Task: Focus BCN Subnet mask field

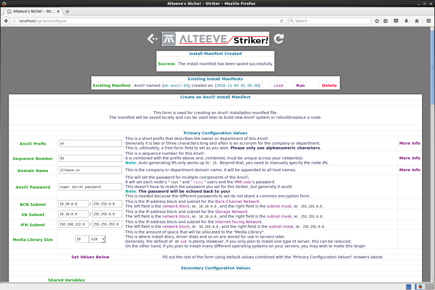Action: 107,204
